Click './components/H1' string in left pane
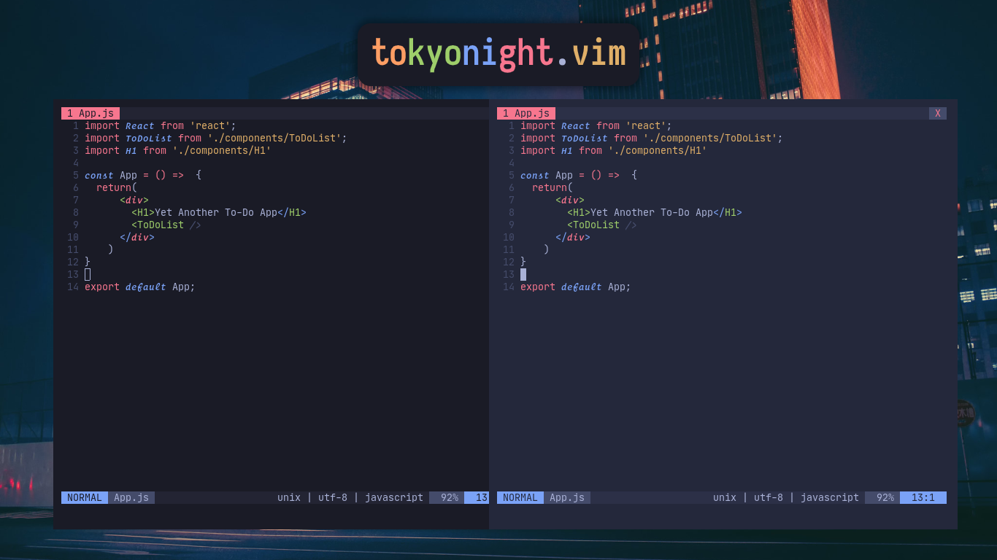The height and width of the screenshot is (560, 997). (222, 150)
